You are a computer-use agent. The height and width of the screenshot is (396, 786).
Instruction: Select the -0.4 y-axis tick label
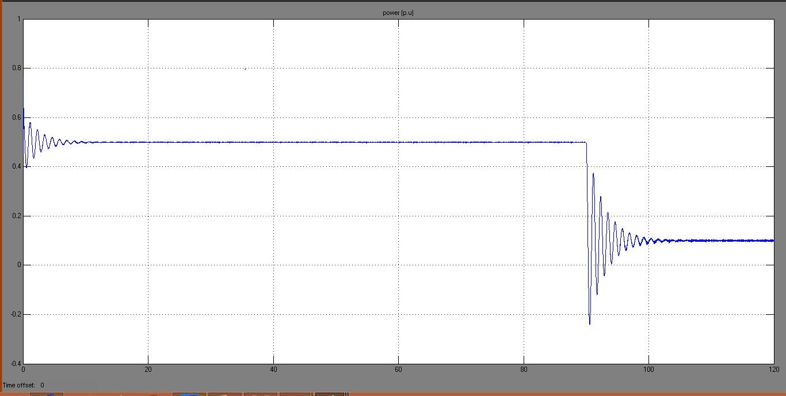coord(15,364)
